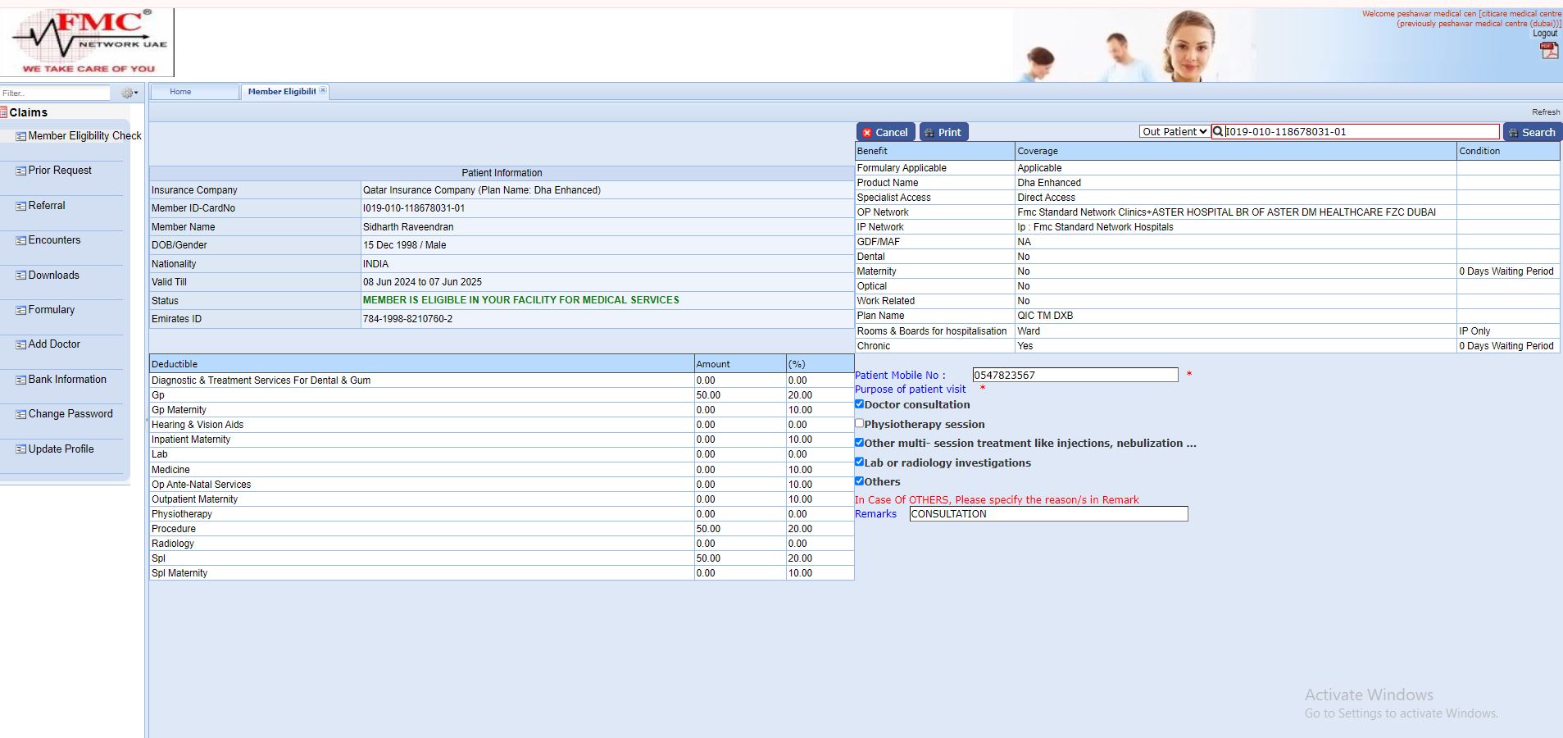This screenshot has height=738, width=1563.
Task: Click the Patient Mobile No field
Action: (1075, 375)
